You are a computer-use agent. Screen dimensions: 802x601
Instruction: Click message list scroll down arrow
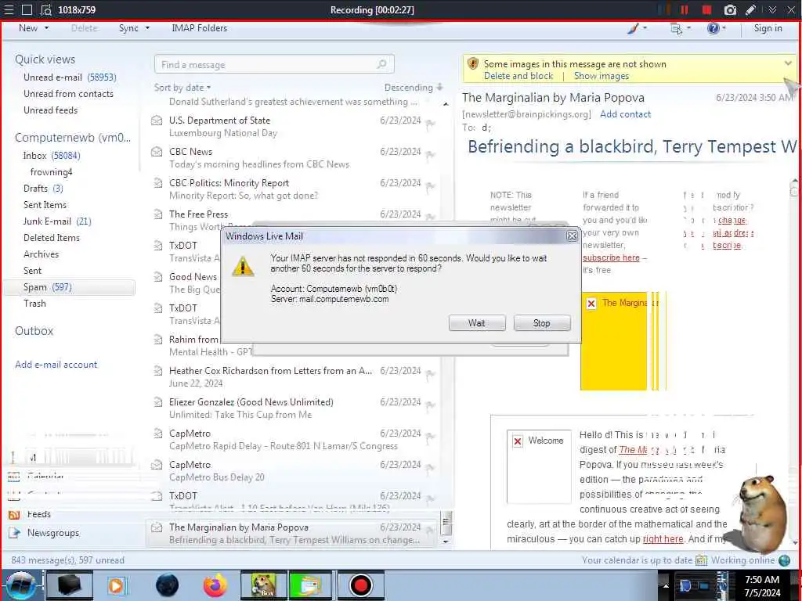click(x=446, y=542)
